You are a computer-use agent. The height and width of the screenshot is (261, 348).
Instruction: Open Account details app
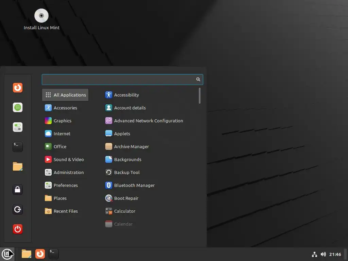(150, 108)
